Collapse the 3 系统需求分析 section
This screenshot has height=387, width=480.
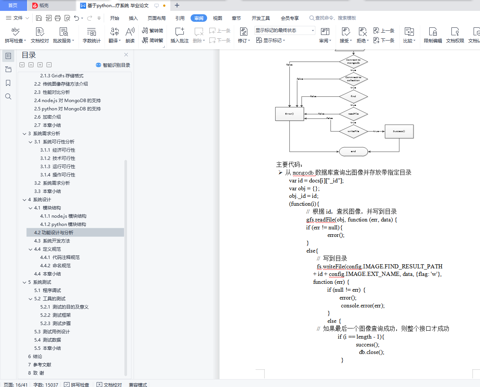tap(24, 134)
